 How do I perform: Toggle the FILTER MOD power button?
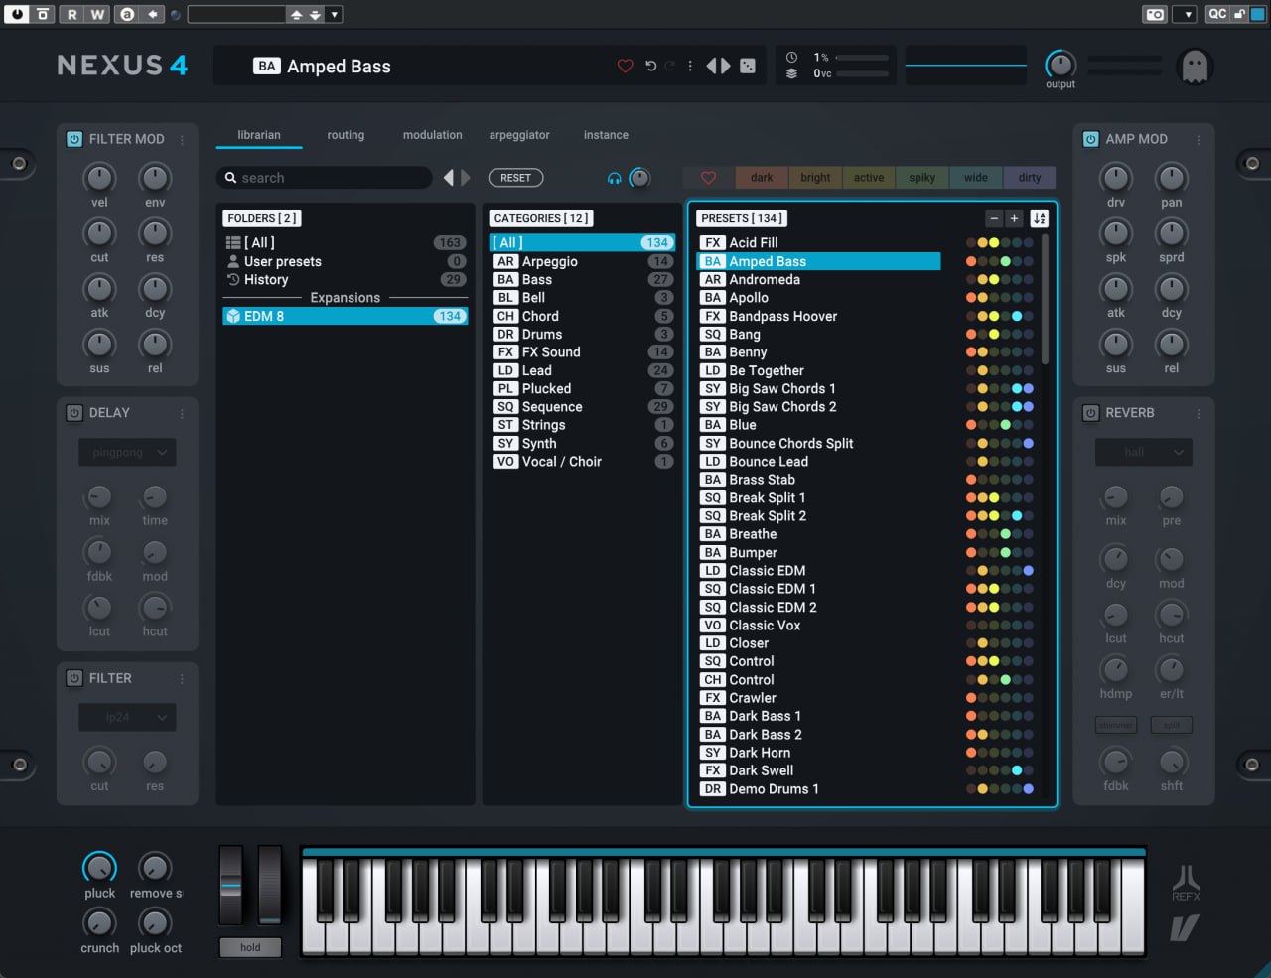click(x=74, y=139)
